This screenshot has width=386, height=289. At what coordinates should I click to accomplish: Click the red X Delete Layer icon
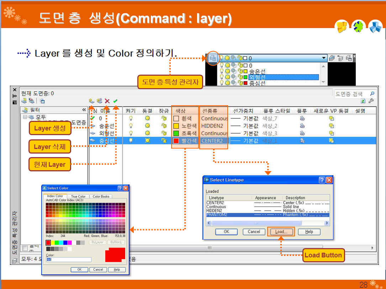pos(107,101)
